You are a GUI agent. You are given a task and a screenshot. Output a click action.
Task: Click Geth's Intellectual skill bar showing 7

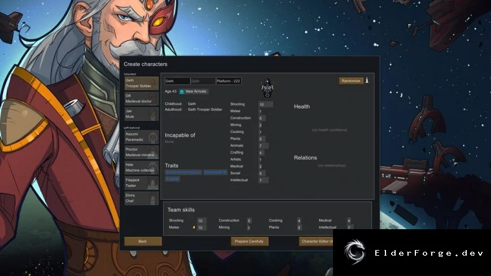[x=264, y=180]
